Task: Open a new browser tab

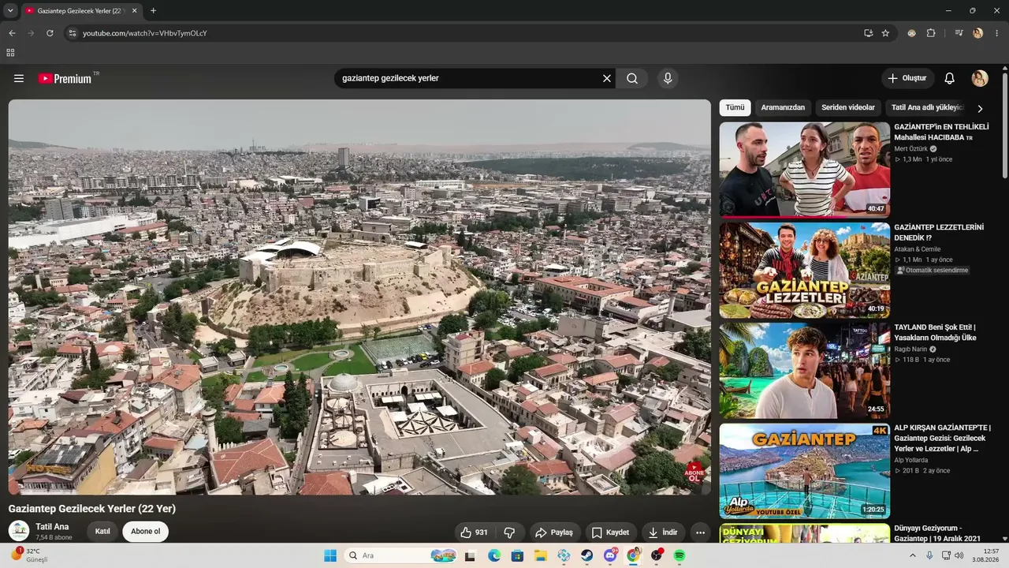Action: pos(153,10)
